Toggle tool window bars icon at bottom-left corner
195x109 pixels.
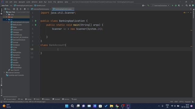(x=2, y=102)
